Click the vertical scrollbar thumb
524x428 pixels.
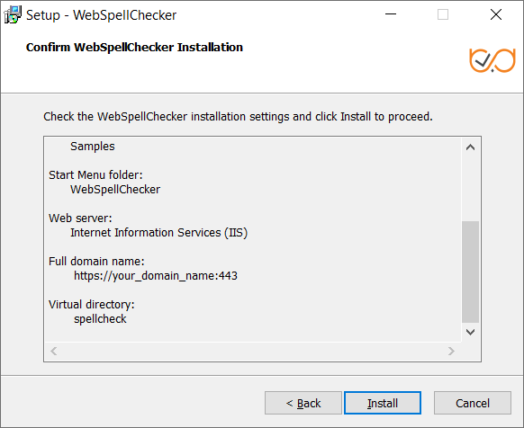tap(470, 272)
